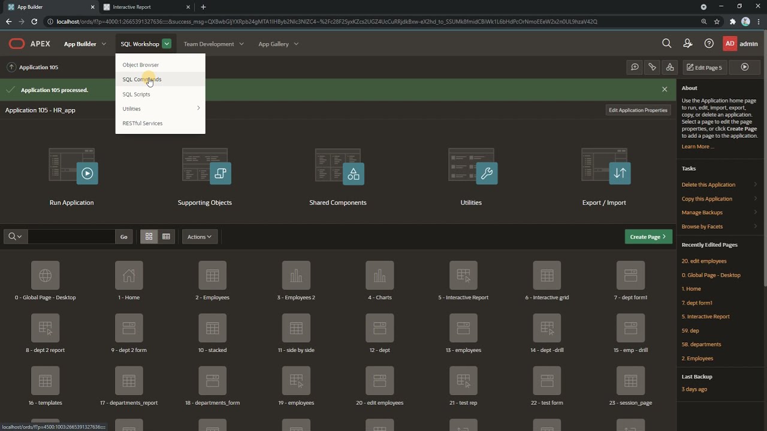
Task: Select SQL Scripts menu item
Action: pyautogui.click(x=160, y=94)
